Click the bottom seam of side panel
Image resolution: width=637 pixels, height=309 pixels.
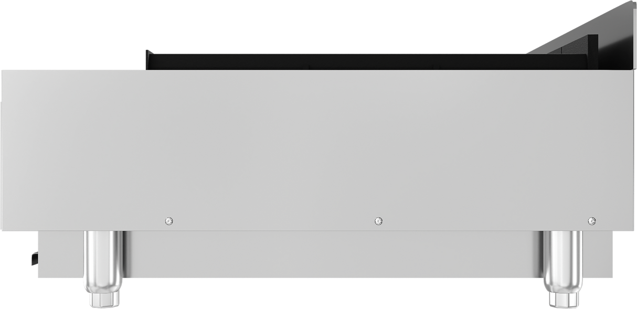click(x=317, y=230)
